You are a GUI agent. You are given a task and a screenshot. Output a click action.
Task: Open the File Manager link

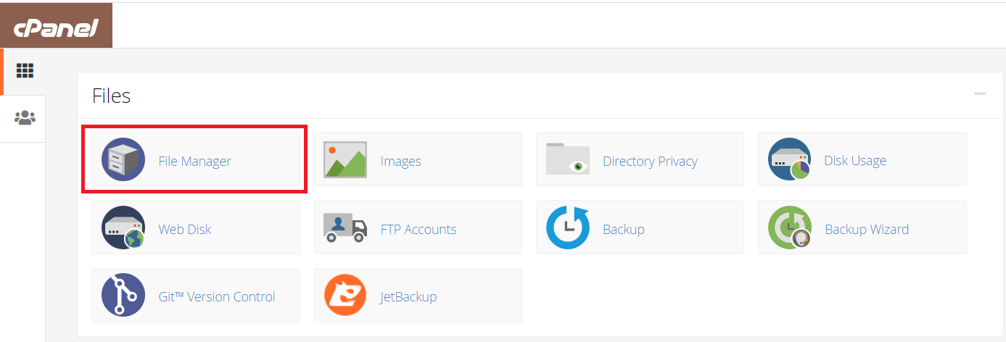tap(194, 161)
